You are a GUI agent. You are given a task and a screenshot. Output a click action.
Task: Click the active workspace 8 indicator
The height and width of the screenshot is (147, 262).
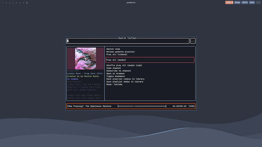pyautogui.click(x=27, y=3)
